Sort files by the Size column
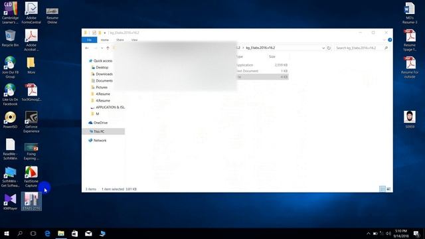Viewport: 425px width, 239px height. pyautogui.click(x=272, y=56)
